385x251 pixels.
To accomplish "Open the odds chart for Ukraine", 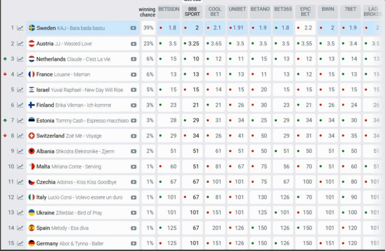I will (20, 212).
